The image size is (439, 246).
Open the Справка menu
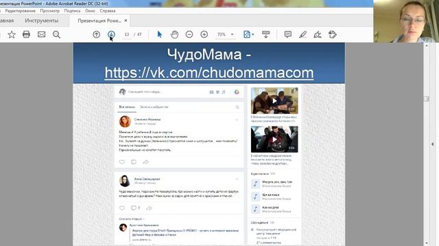point(108,11)
